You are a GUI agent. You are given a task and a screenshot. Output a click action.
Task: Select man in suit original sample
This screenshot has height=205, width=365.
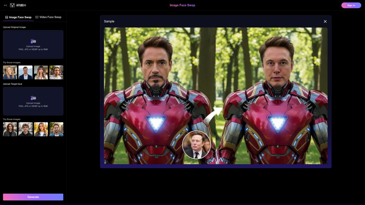25,72
